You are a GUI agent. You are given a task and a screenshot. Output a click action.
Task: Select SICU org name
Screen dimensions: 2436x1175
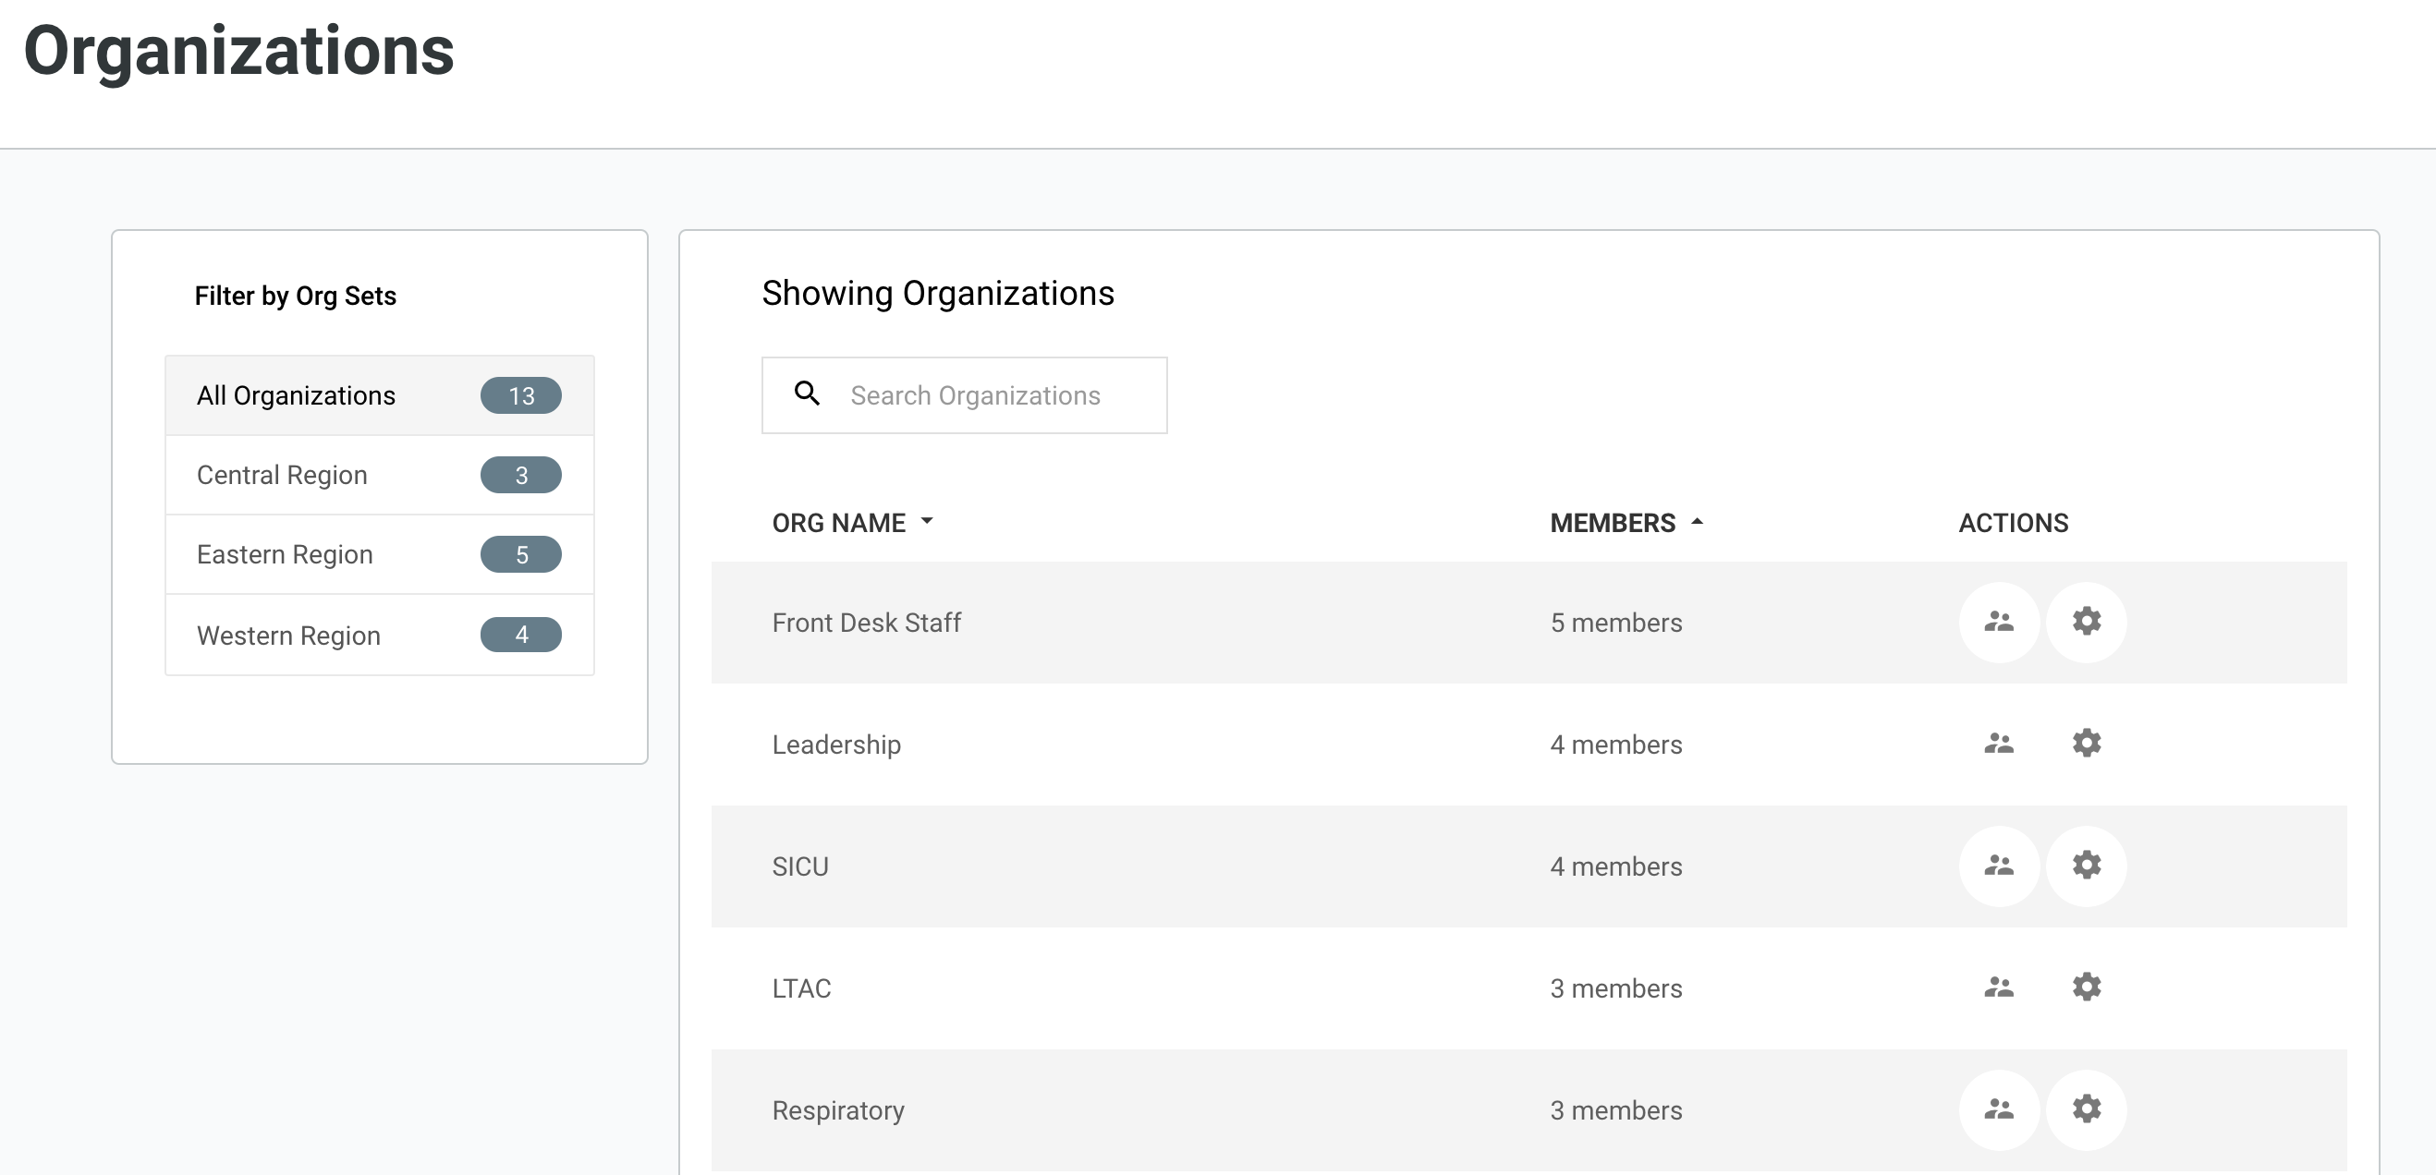800,866
